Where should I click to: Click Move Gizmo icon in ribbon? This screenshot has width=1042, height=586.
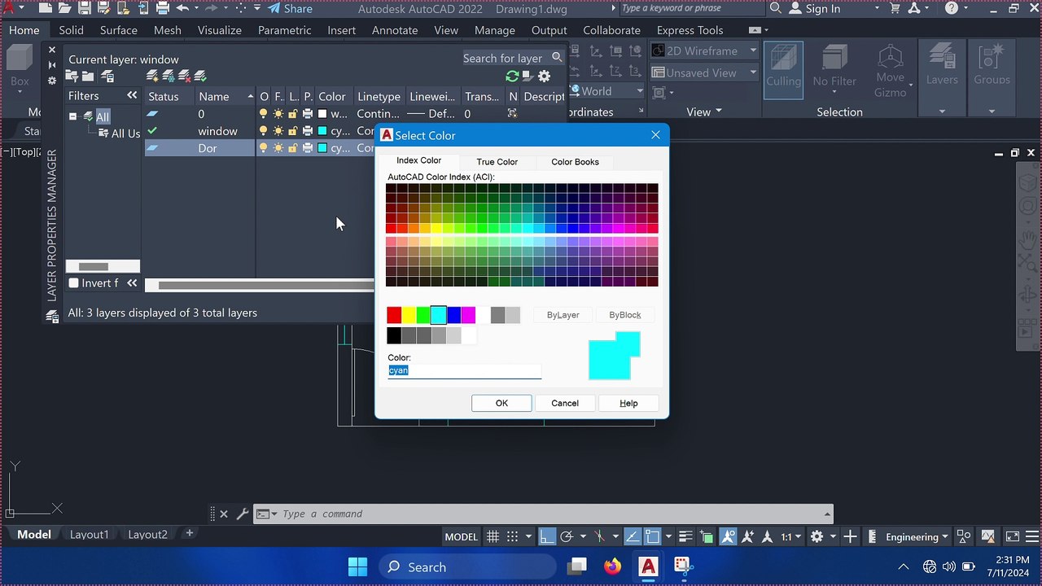891,71
